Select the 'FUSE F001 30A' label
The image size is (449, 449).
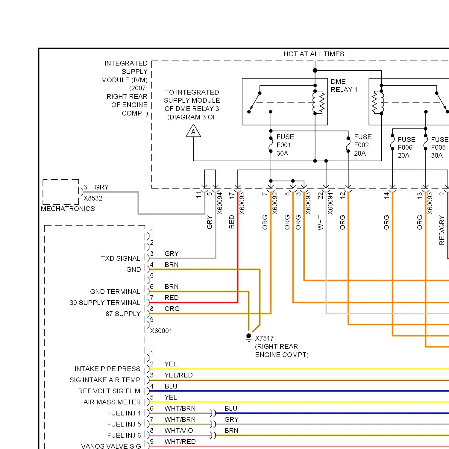(285, 145)
